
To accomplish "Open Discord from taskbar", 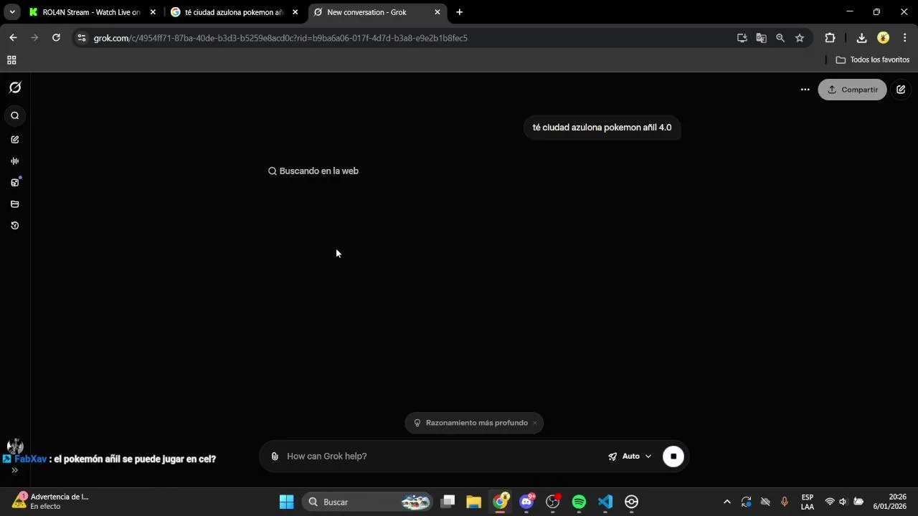I will 526,502.
